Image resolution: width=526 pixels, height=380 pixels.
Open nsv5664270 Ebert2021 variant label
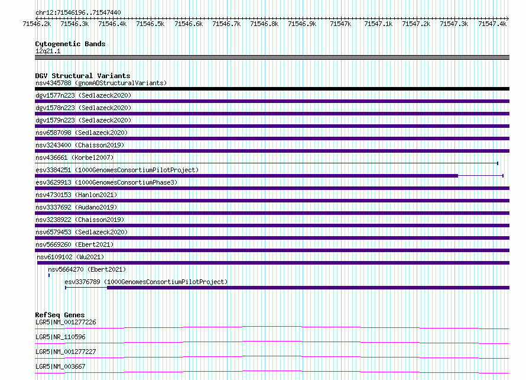[x=87, y=269]
